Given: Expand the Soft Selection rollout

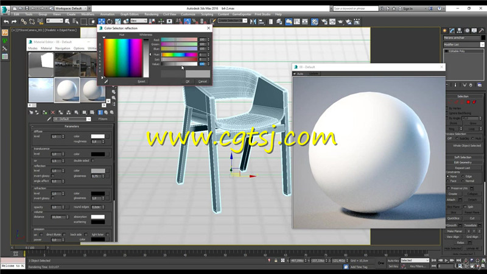Looking at the screenshot, I should tap(463, 157).
